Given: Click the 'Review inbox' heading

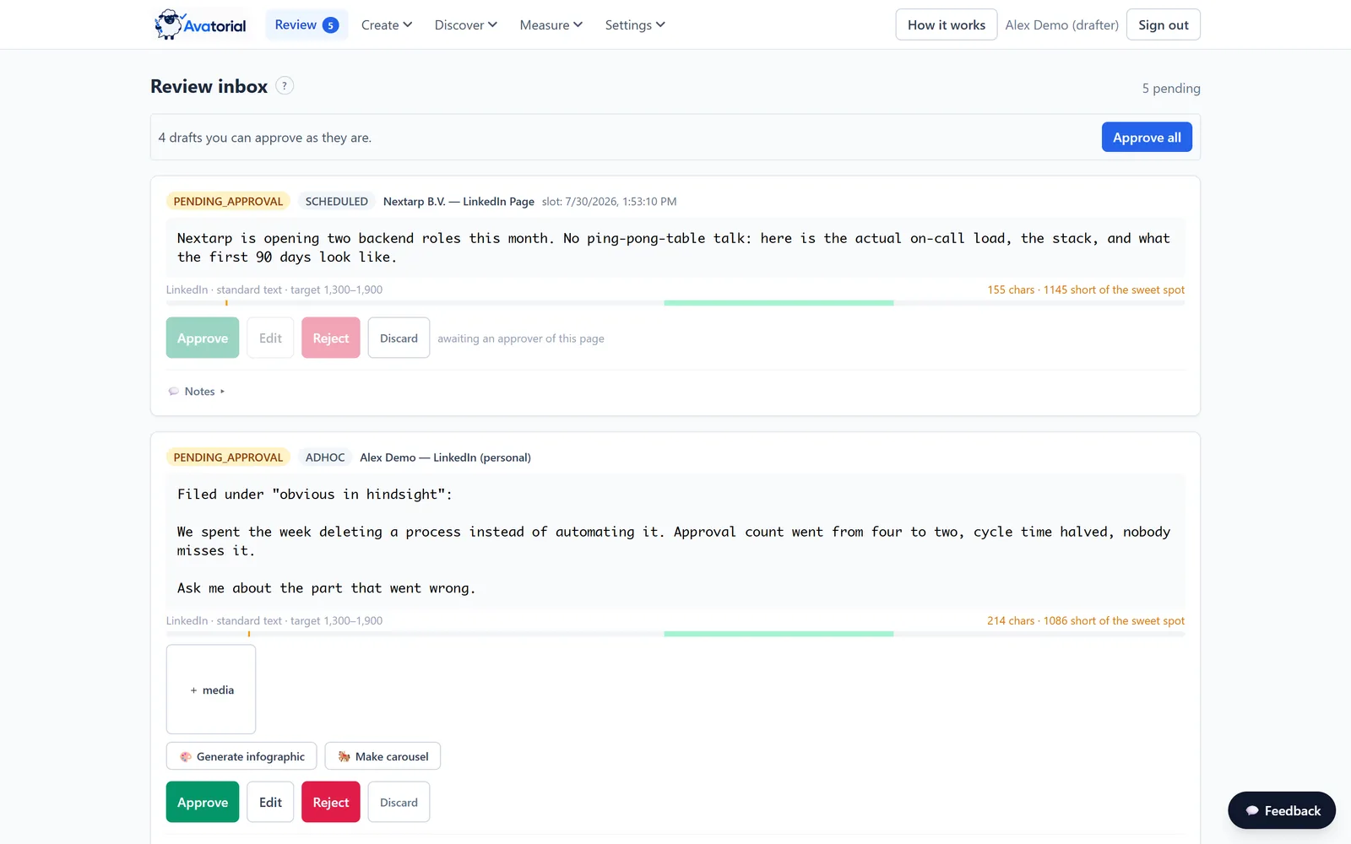Looking at the screenshot, I should tap(209, 86).
